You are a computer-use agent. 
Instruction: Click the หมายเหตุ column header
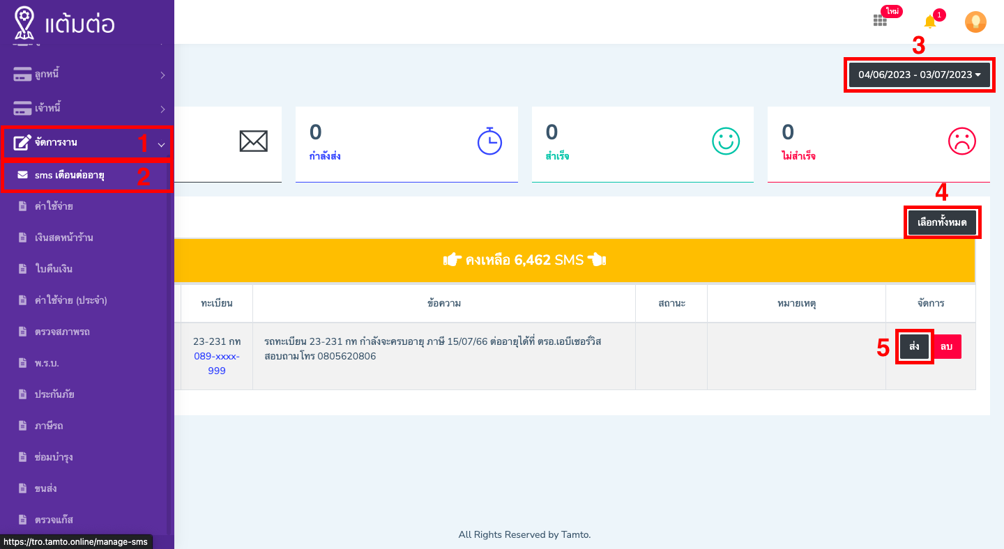coord(797,303)
